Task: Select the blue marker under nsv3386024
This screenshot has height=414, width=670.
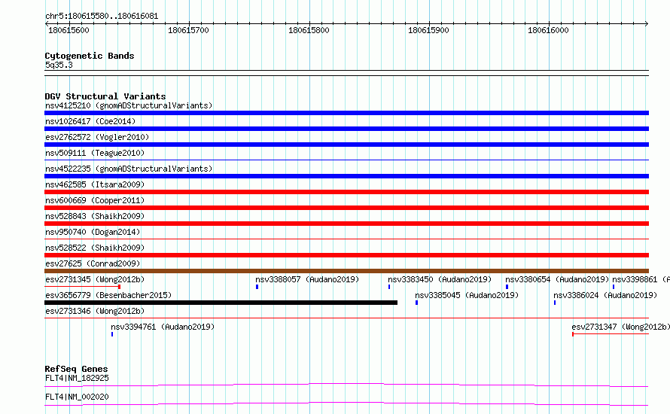Action: click(x=555, y=303)
